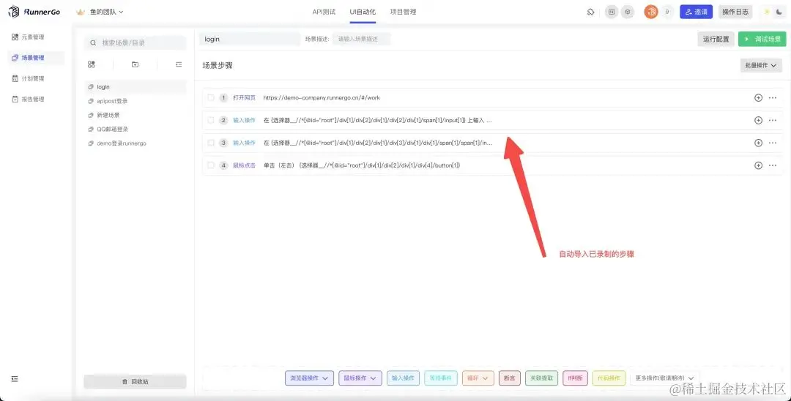Expand 更多操作(敬请期待) dropdown
This screenshot has width=791, height=401.
click(665, 378)
